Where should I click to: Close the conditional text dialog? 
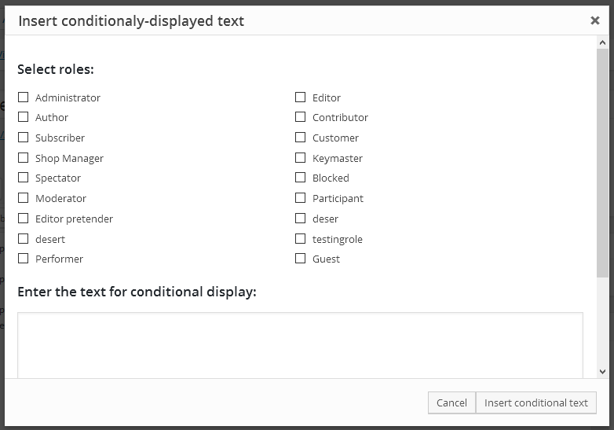coord(595,20)
